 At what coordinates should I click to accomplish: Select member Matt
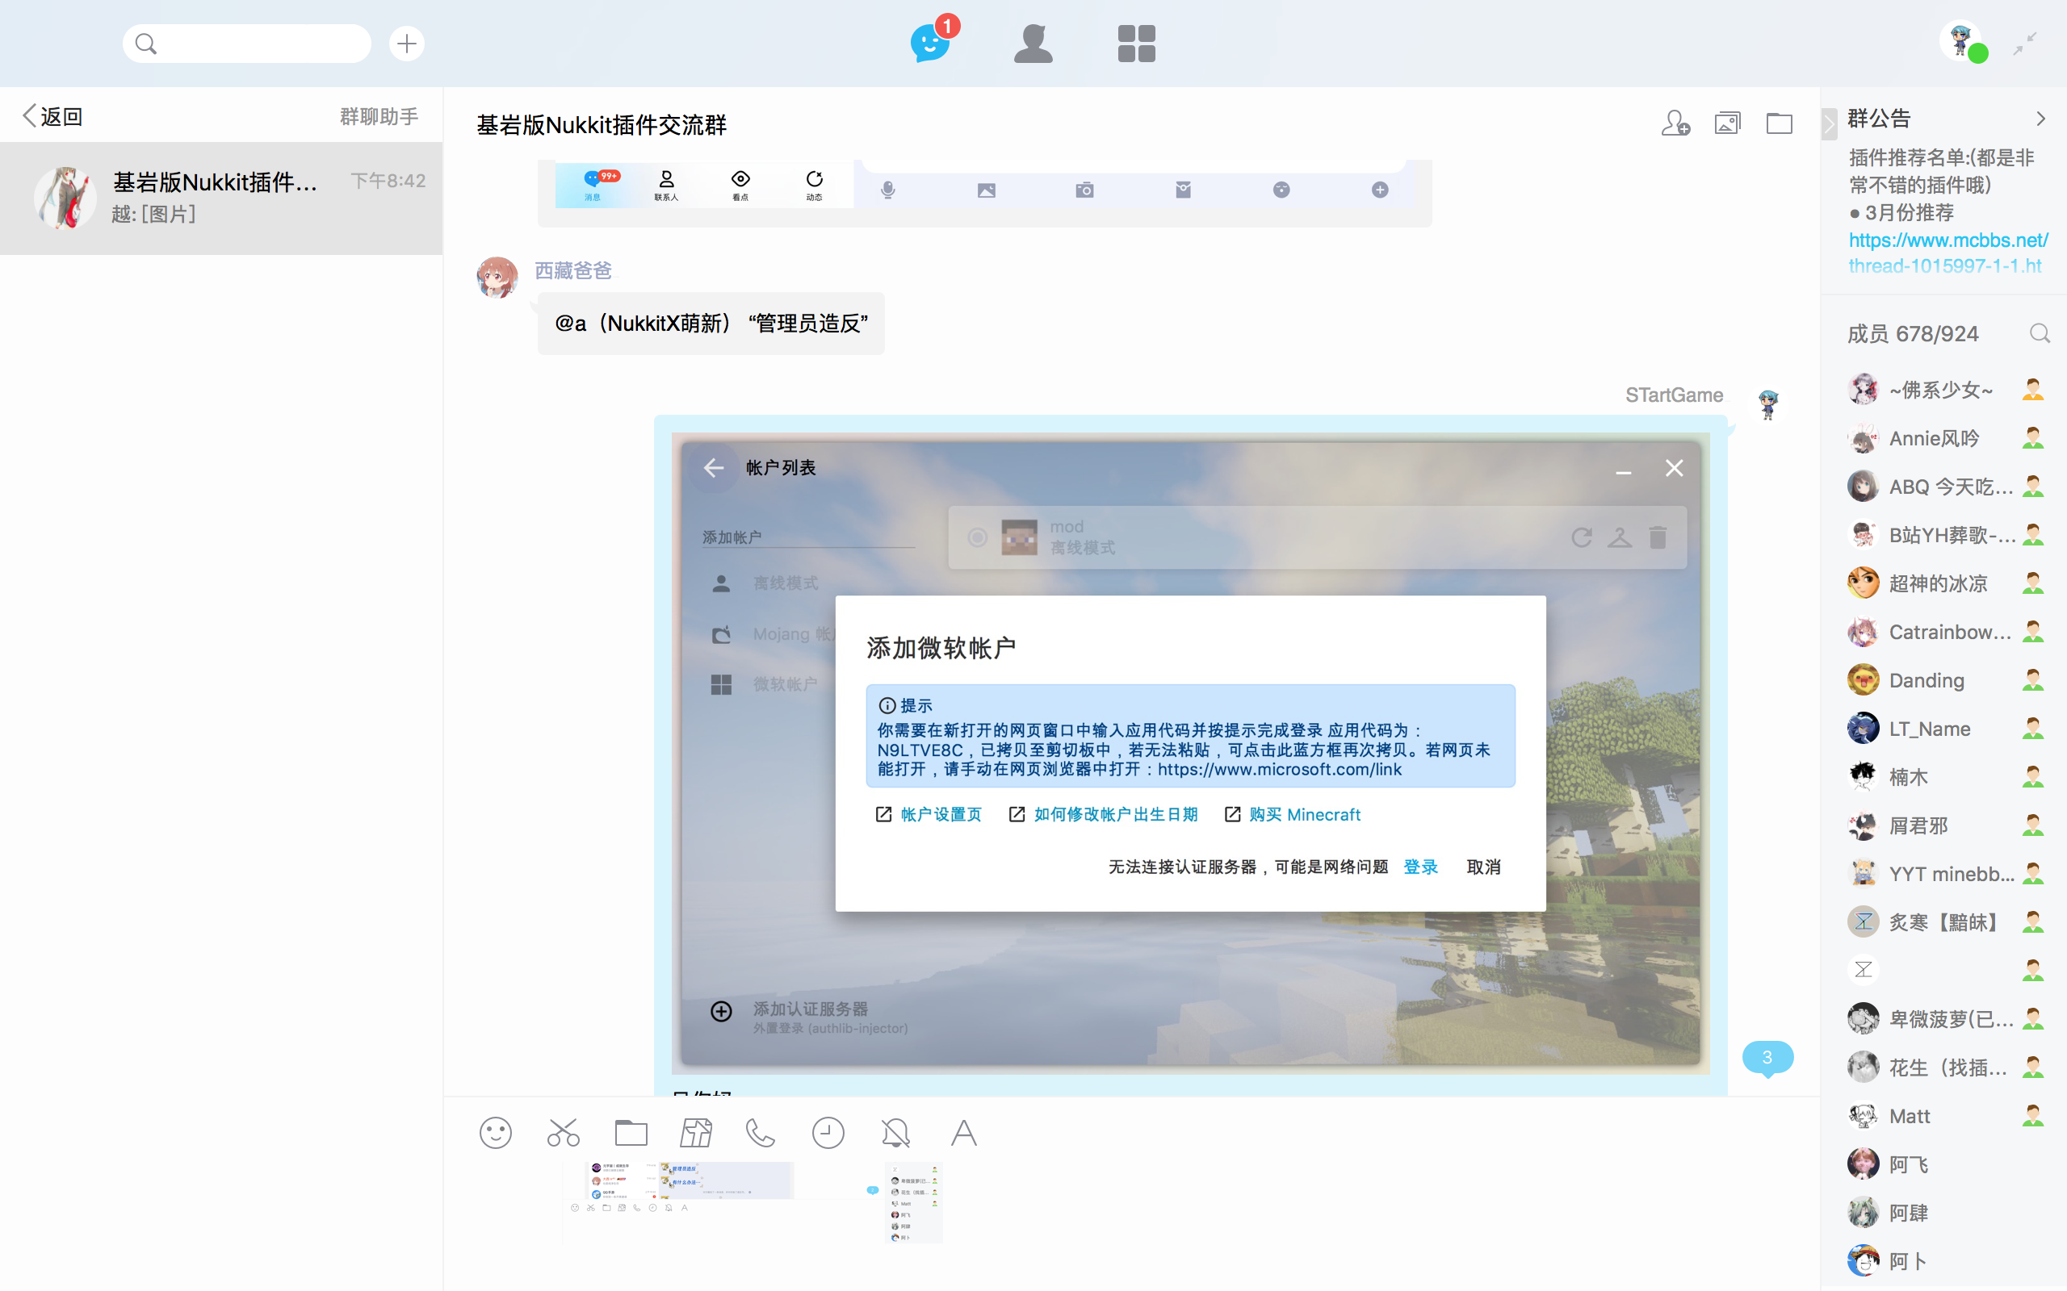coord(1945,1115)
